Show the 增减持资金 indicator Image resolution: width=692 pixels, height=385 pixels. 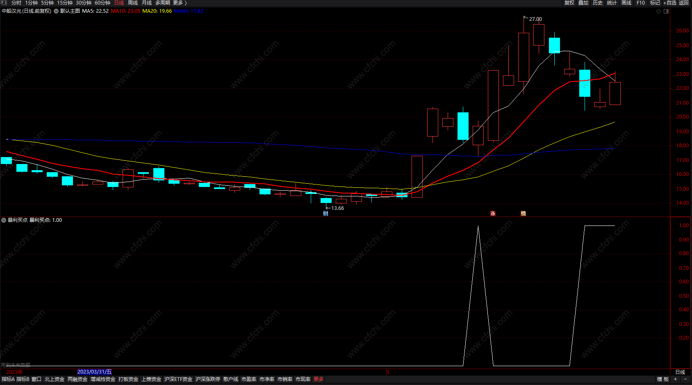[x=103, y=379]
